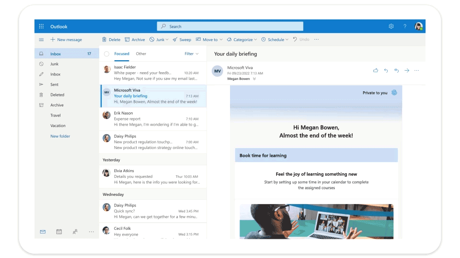The width and height of the screenshot is (460, 258).
Task: Open the Inbox folder with 17 unread
Action: tap(67, 54)
